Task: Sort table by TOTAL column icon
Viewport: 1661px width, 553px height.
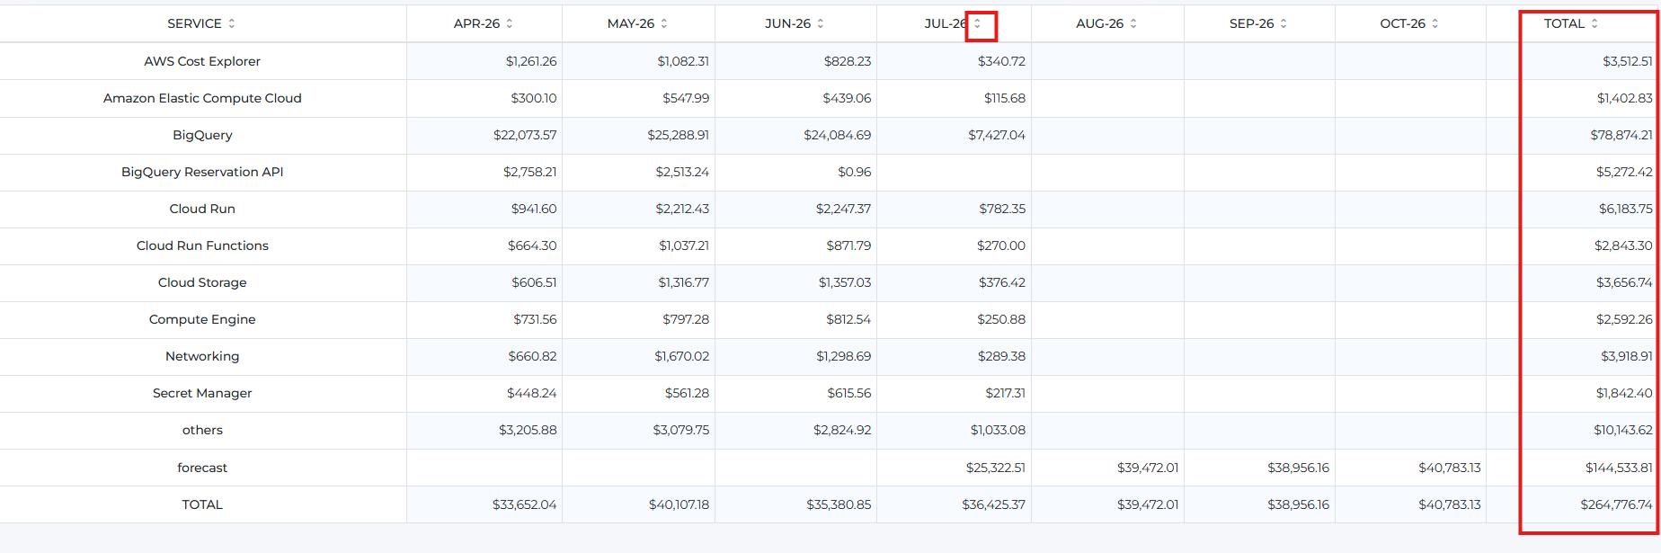Action: tap(1594, 23)
